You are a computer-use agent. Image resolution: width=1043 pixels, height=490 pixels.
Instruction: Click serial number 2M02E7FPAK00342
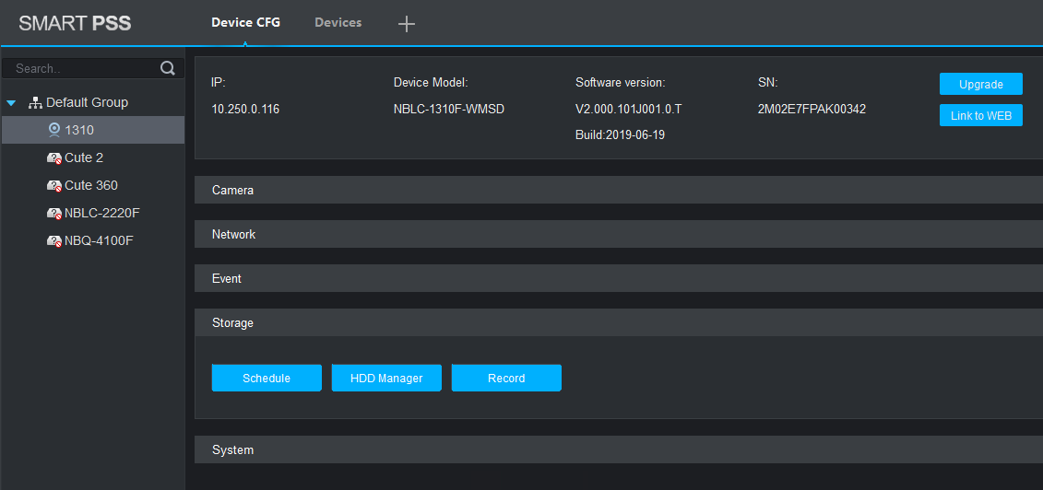point(812,110)
